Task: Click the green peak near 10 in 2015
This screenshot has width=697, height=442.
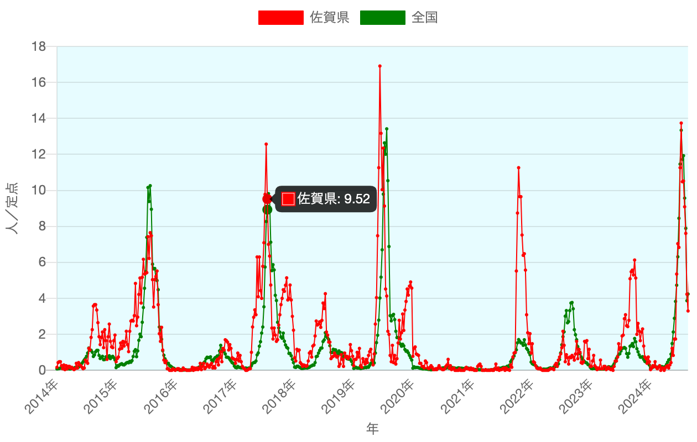Action: [150, 186]
